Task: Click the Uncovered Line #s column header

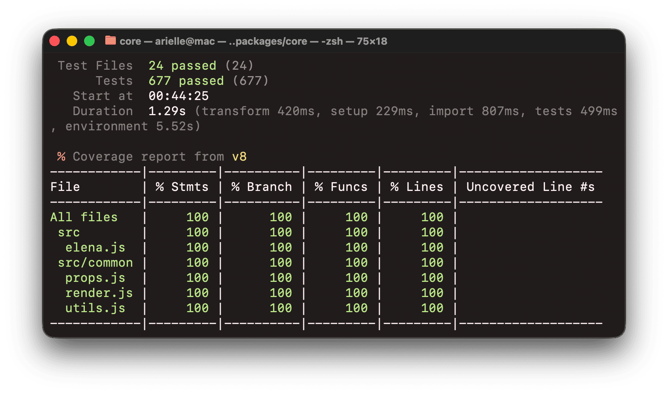Action: click(x=531, y=187)
